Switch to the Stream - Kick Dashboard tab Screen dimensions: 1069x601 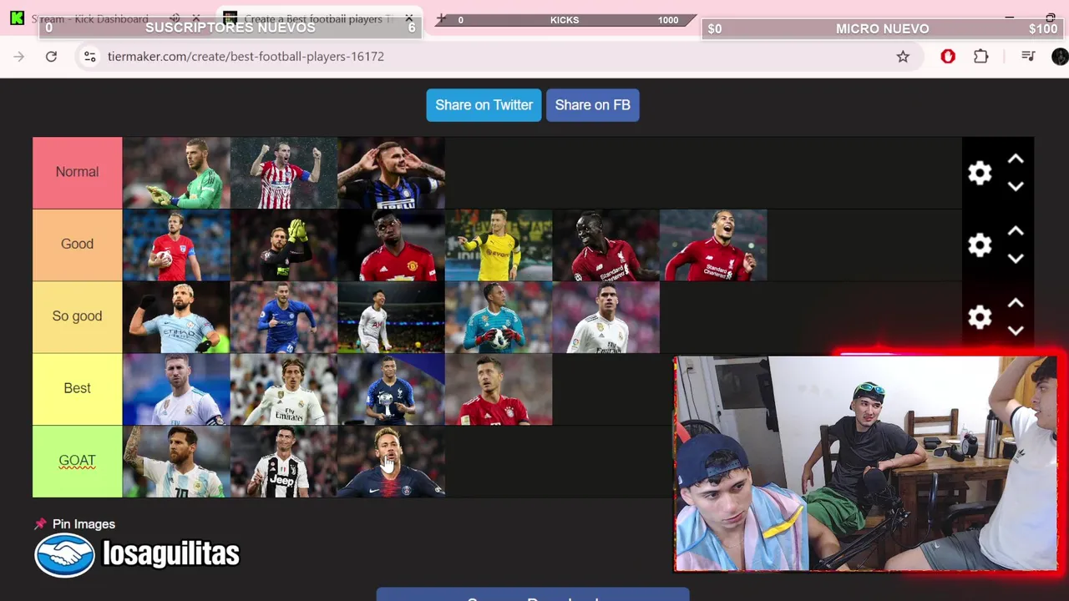(89, 18)
